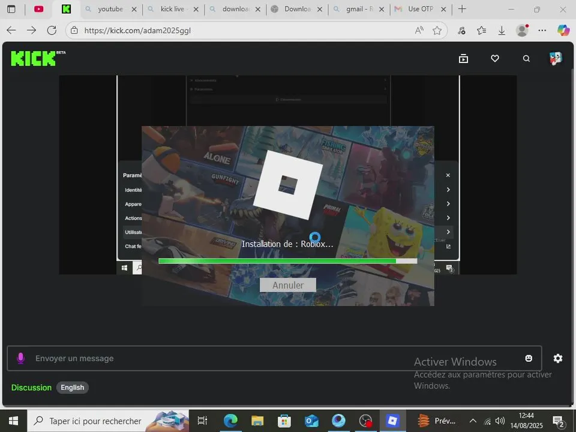This screenshot has width=576, height=432.
Task: Reload the current page
Action: (52, 31)
